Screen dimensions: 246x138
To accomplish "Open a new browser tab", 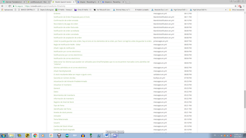I will click(128, 2).
